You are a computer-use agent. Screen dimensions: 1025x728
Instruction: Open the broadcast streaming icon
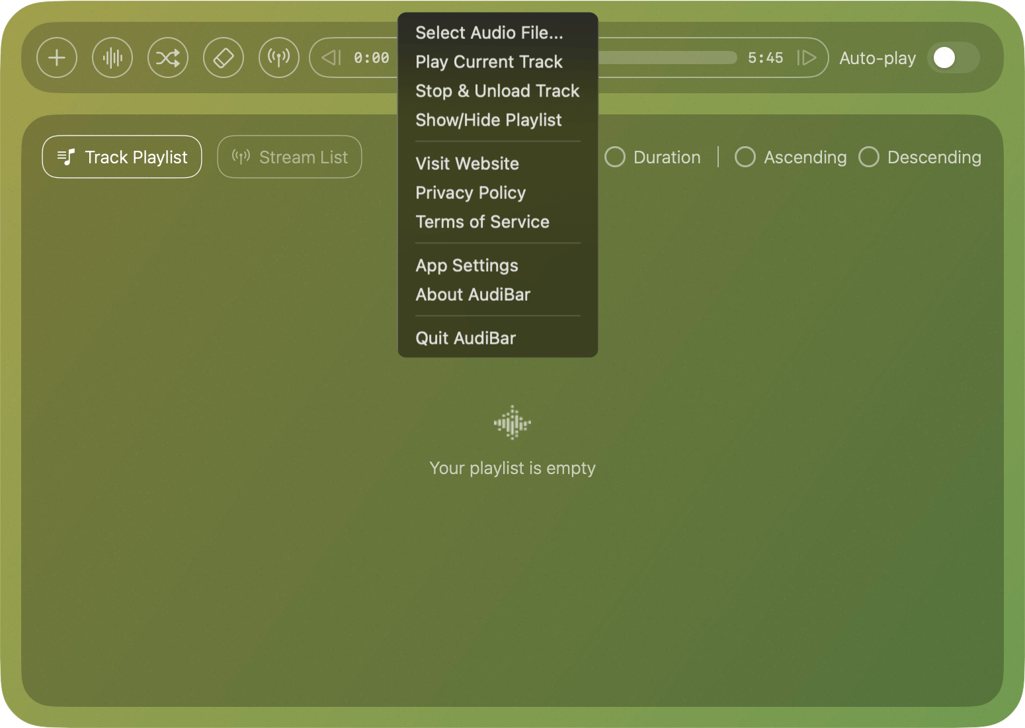point(279,58)
